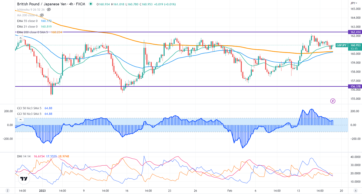Show the hidden Ichimoku indicator via eye icon
This screenshot has width=362, height=194.
point(49,10)
